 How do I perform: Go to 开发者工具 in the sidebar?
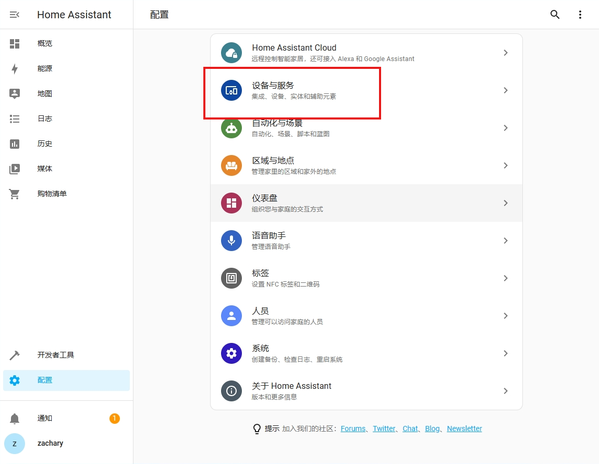(x=56, y=355)
